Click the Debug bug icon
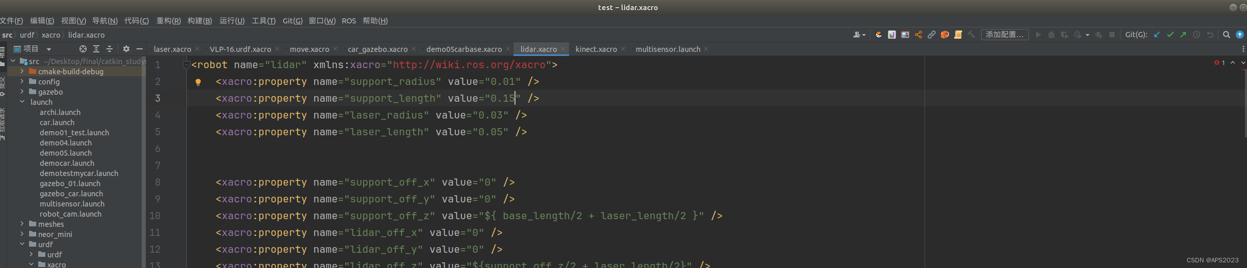This screenshot has height=268, width=1247. click(x=1051, y=35)
